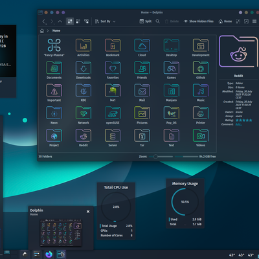Open the Desktop folder
This screenshot has height=259, width=259.
[x=172, y=47]
